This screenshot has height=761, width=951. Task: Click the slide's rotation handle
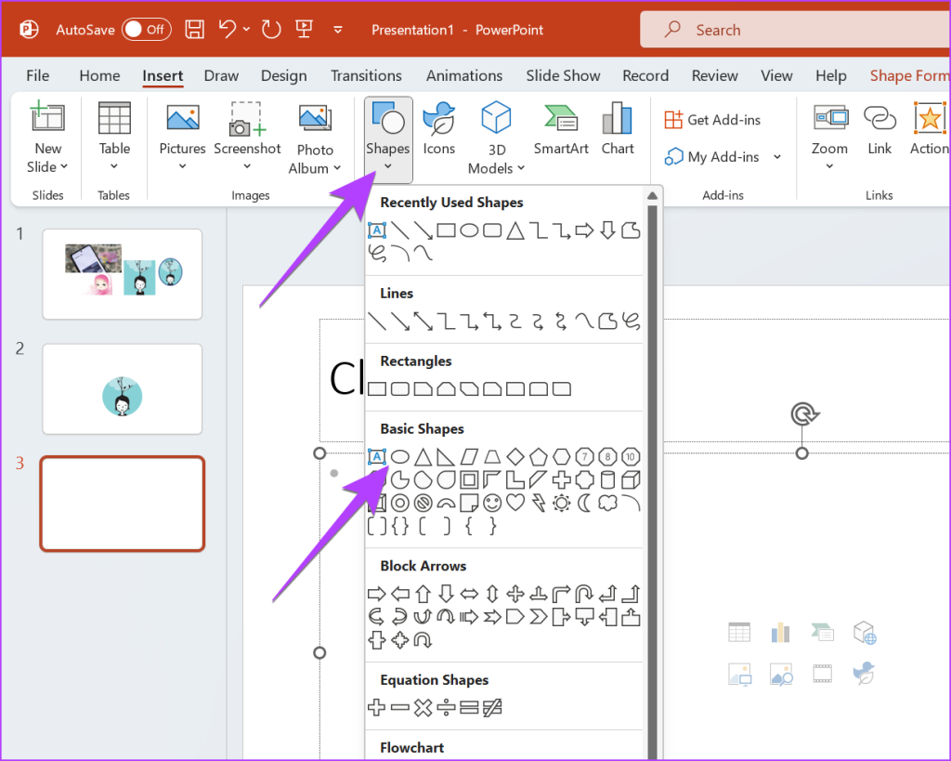pyautogui.click(x=804, y=414)
